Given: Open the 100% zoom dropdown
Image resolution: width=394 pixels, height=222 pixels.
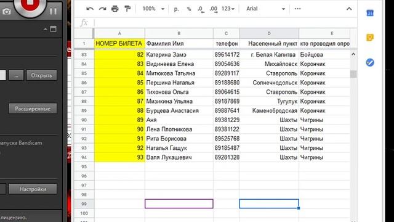Looking at the screenshot, I should tap(153, 9).
